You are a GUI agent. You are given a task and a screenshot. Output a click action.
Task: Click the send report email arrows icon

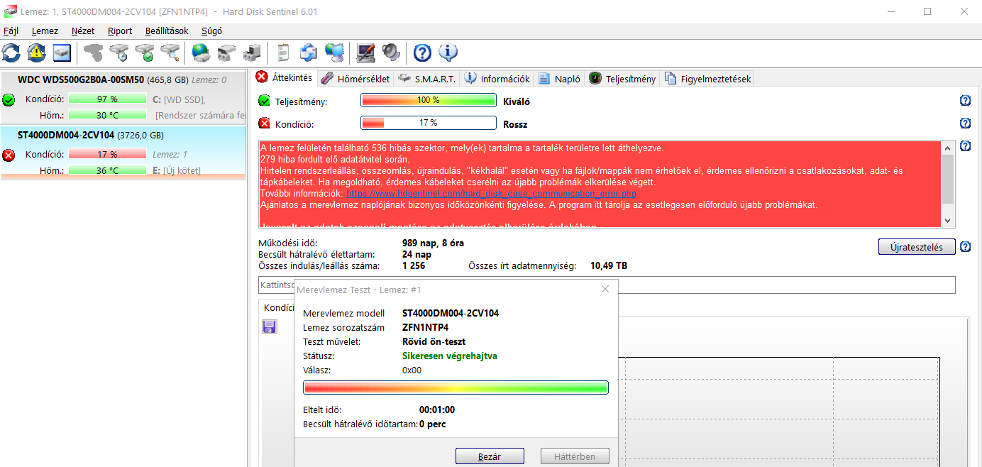click(309, 53)
